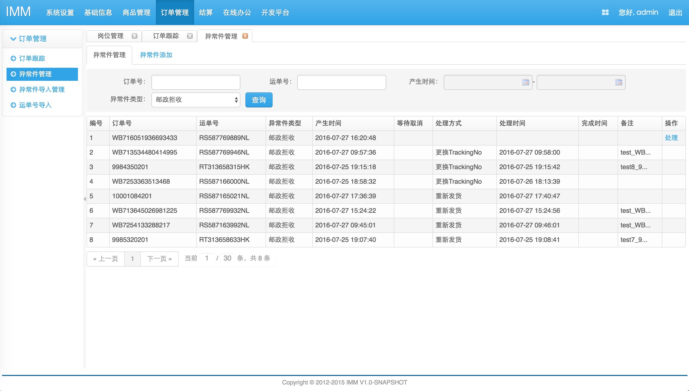
Task: Switch to the 异常件添加 sub-tab
Action: pos(156,55)
